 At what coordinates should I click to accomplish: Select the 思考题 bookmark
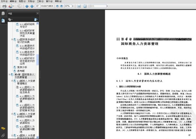coord(21,71)
